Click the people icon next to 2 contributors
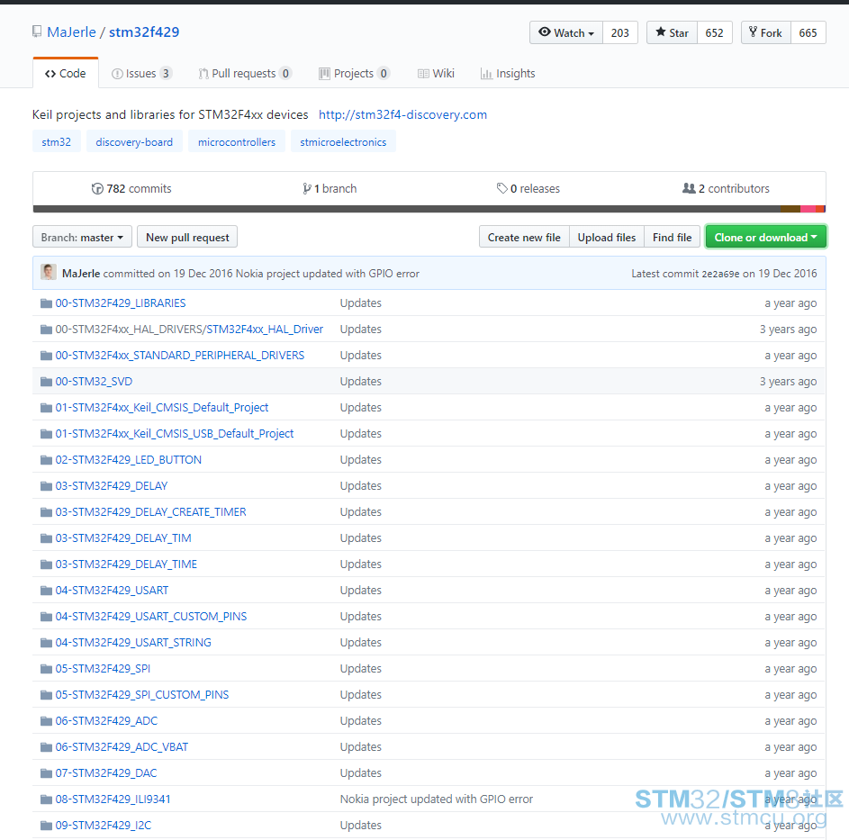 [x=689, y=188]
